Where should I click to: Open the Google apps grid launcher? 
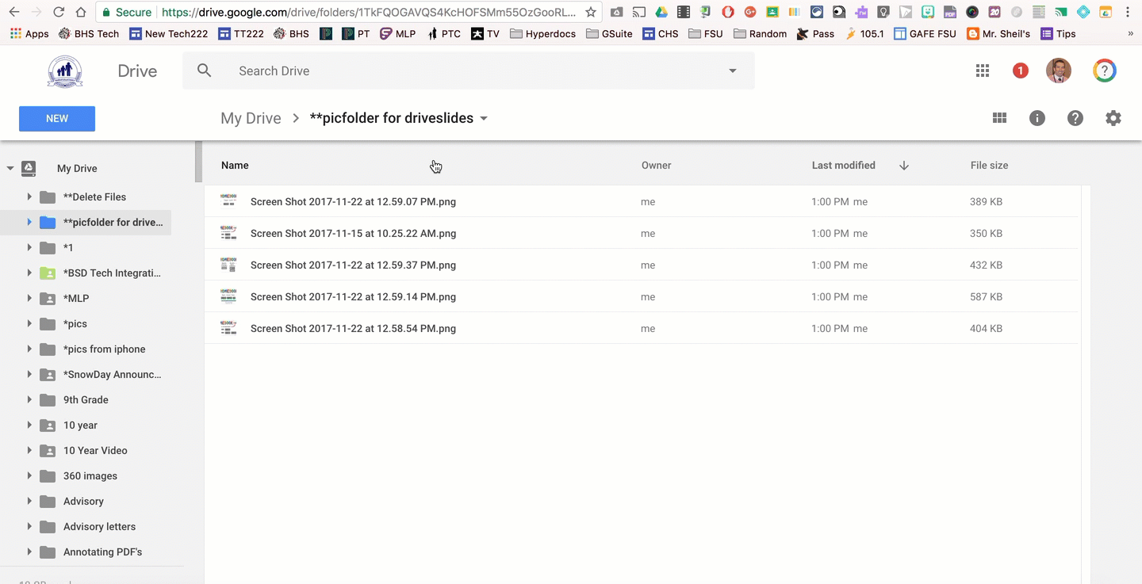[983, 71]
